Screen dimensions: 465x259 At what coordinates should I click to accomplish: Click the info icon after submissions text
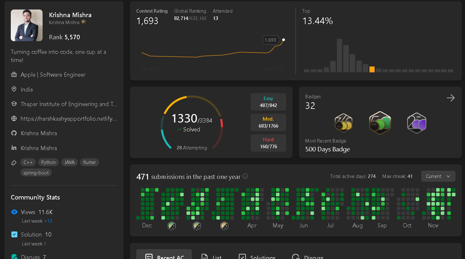(245, 176)
